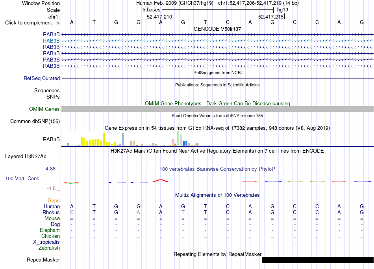Image resolution: width=374 pixels, height=269 pixels.
Task: Click the 52,417,215 position marker
Action: click(271, 17)
